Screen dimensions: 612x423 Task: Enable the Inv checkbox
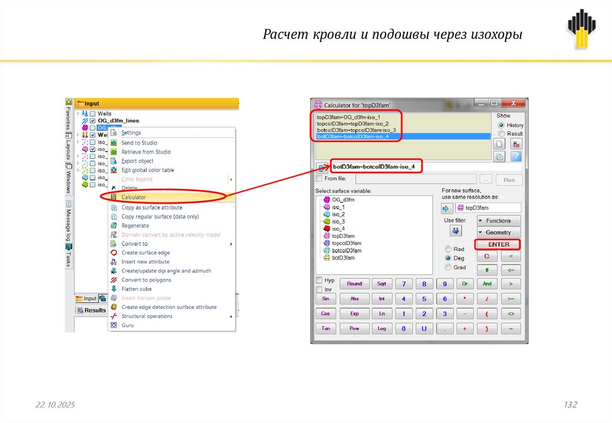pos(319,289)
